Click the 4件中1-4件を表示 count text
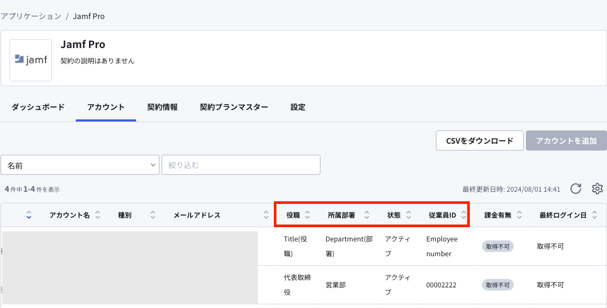The image size is (607, 308). coord(32,190)
